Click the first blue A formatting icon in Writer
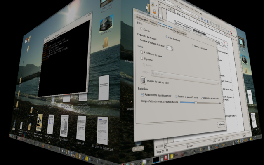Screen dimensions: 264x165 point(202,19)
